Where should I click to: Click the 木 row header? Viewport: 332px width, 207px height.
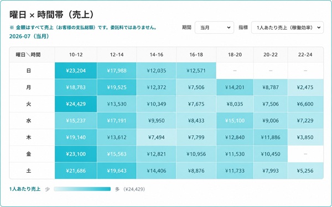tap(32, 137)
